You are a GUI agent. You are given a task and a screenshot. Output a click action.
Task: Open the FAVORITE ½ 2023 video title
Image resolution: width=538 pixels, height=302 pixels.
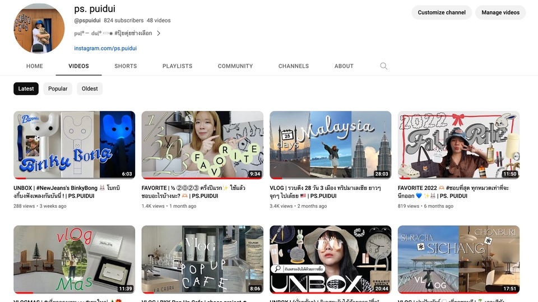(x=193, y=192)
